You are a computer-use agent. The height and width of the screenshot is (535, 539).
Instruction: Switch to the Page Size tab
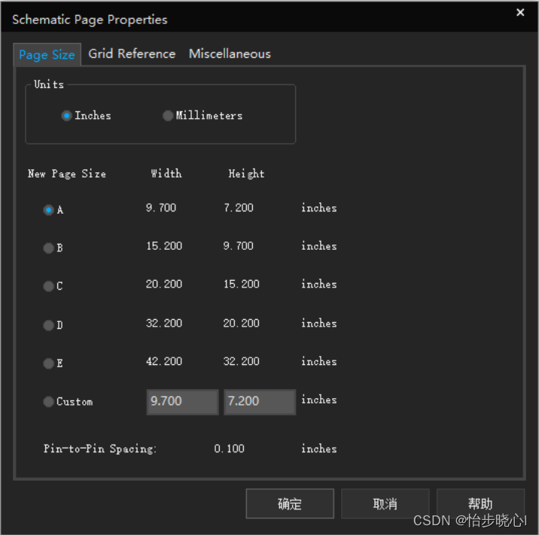point(47,55)
